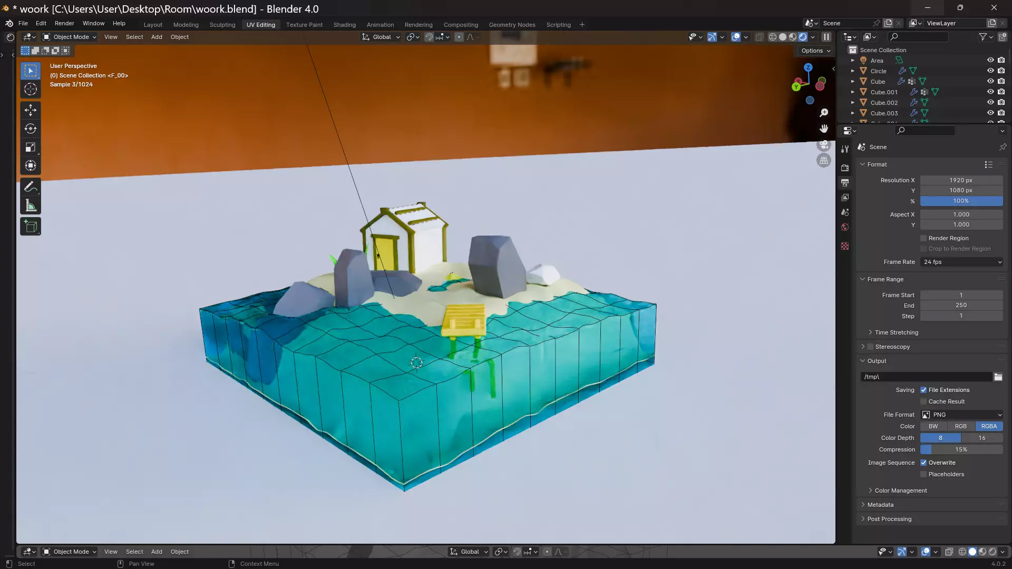Image resolution: width=1012 pixels, height=569 pixels.
Task: Switch to the Geometry Nodes workspace tab
Action: click(512, 25)
